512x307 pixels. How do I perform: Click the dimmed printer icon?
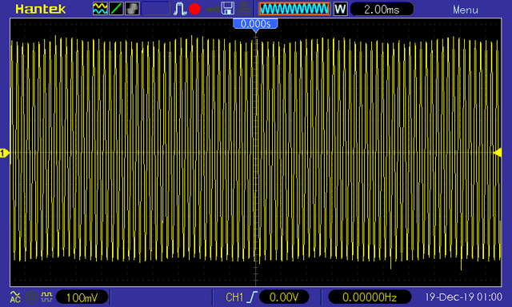[x=244, y=9]
